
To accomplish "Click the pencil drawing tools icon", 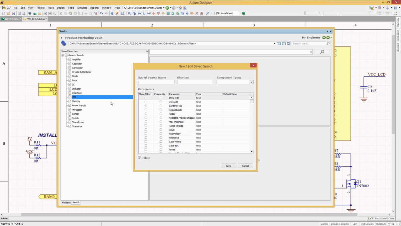I will (208, 13).
